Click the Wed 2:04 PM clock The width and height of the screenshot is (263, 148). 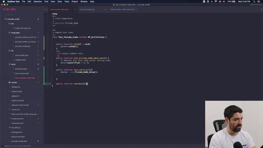(x=244, y=2)
